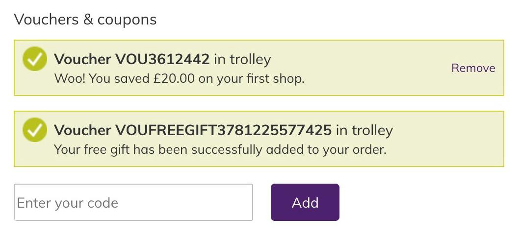Click the voucher code VOU3612442 text

(162, 60)
